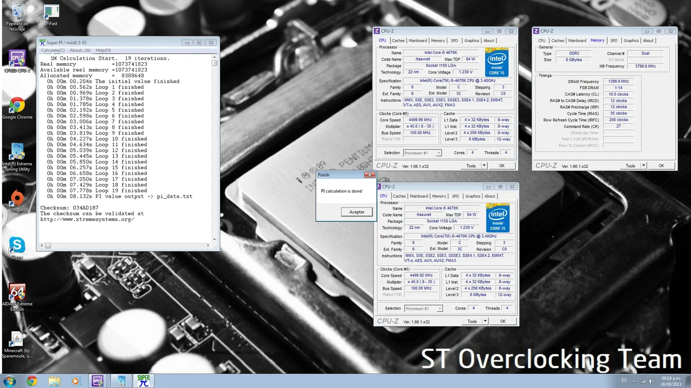This screenshot has height=388, width=691.
Task: Click the Windows Start button
Action: (x=10, y=381)
